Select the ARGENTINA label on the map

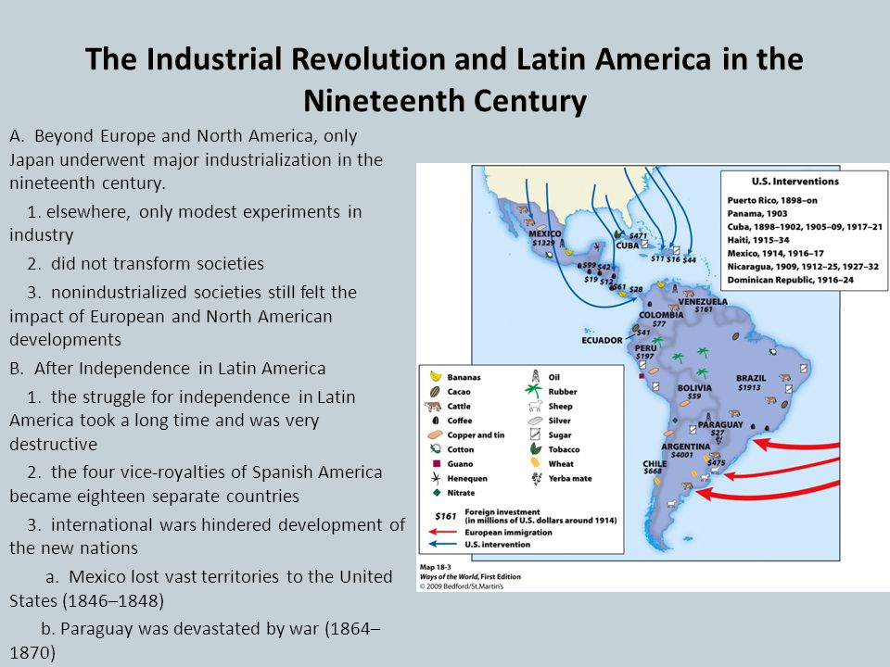[686, 447]
